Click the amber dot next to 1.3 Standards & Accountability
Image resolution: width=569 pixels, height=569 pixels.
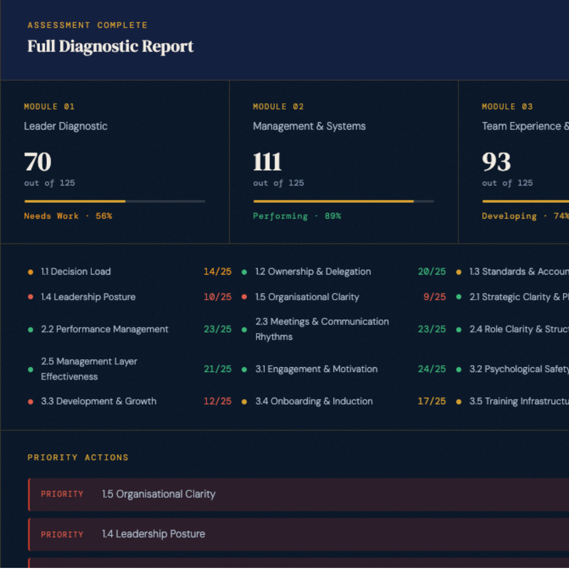pos(459,272)
